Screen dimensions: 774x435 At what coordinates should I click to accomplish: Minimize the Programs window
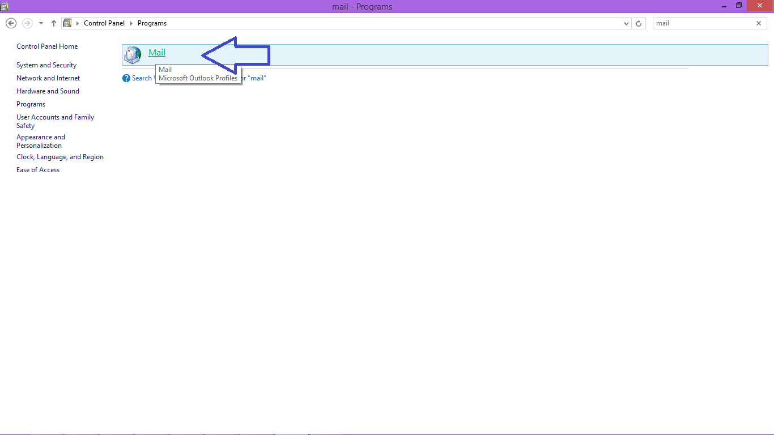(x=724, y=6)
